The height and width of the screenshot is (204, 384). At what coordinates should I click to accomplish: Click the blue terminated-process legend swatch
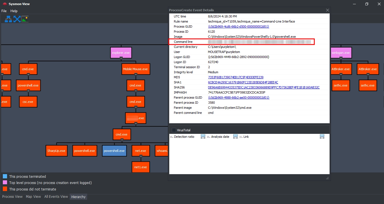click(5, 176)
